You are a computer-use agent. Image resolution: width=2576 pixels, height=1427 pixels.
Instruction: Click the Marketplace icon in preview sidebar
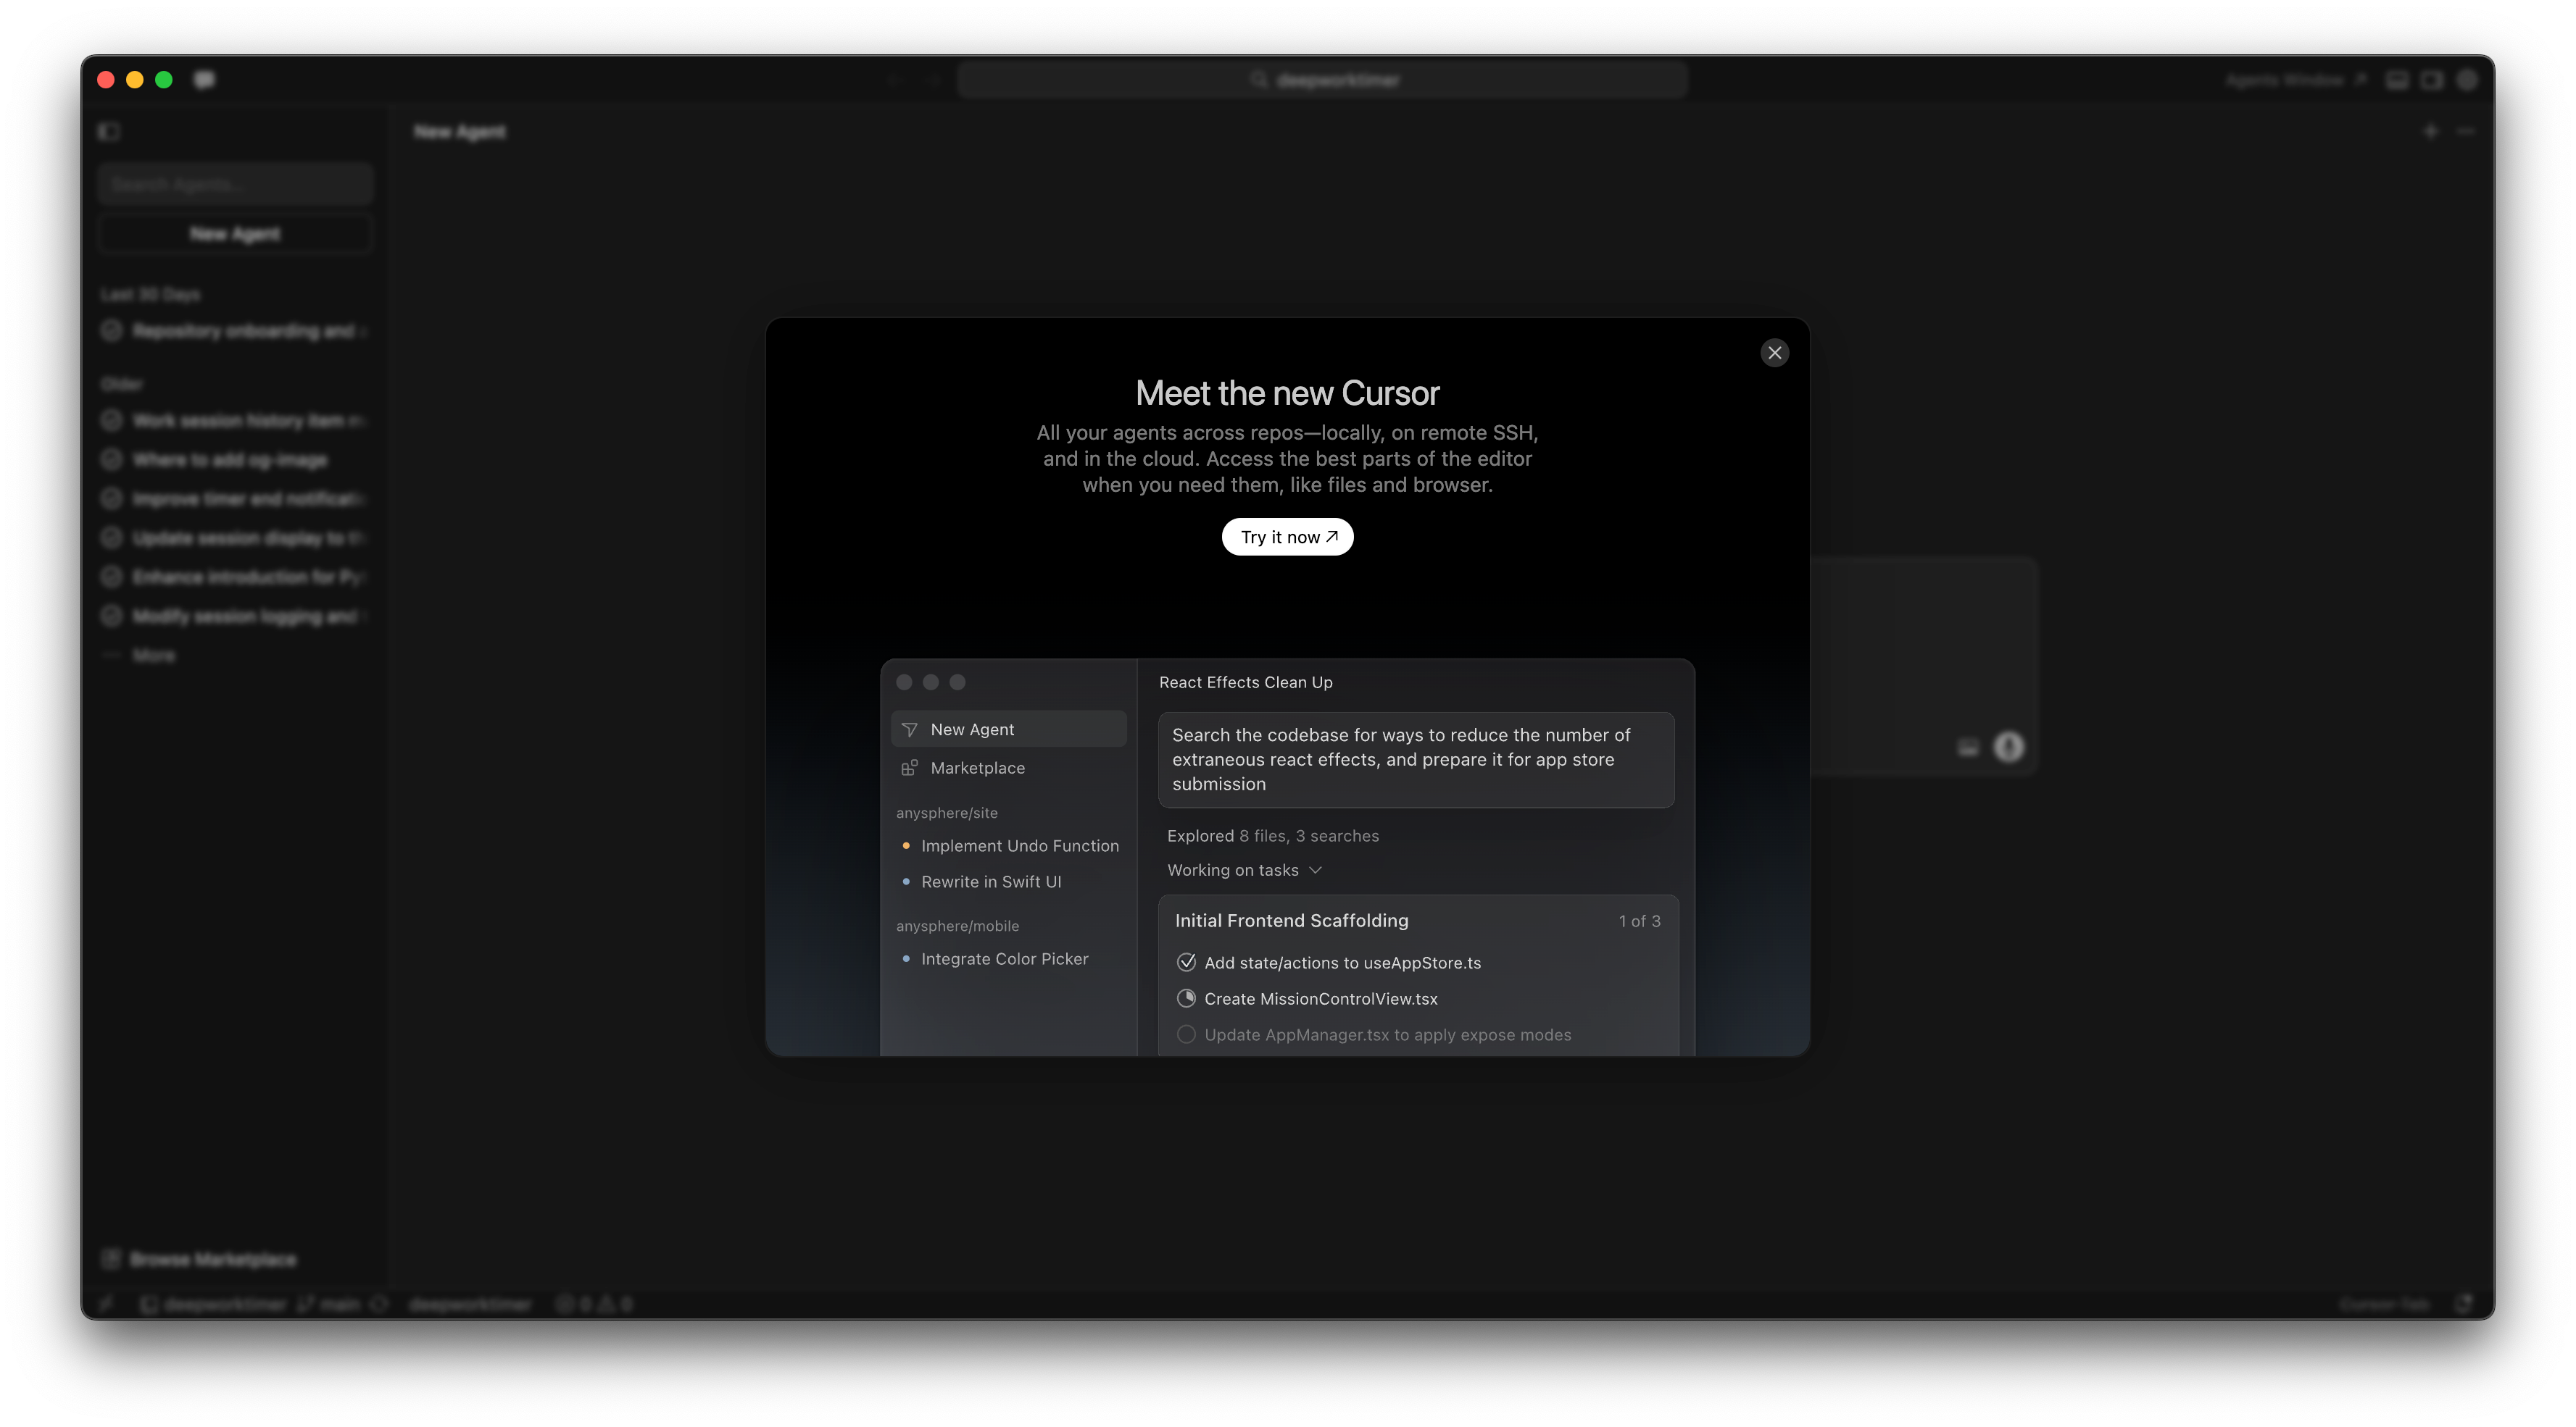[909, 767]
